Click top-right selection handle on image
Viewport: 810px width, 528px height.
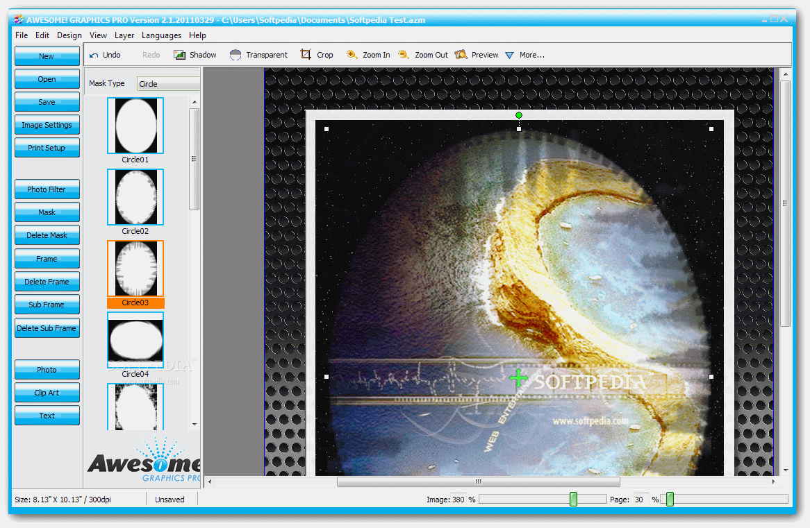(x=711, y=129)
